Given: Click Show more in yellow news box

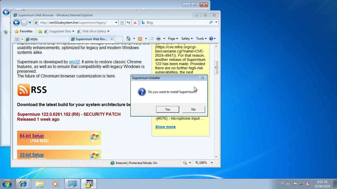Looking at the screenshot, I should point(165,127).
